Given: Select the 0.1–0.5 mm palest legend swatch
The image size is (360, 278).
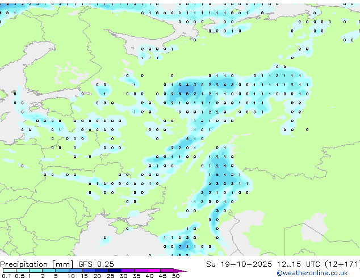Looking at the screenshot, I should (10, 271).
